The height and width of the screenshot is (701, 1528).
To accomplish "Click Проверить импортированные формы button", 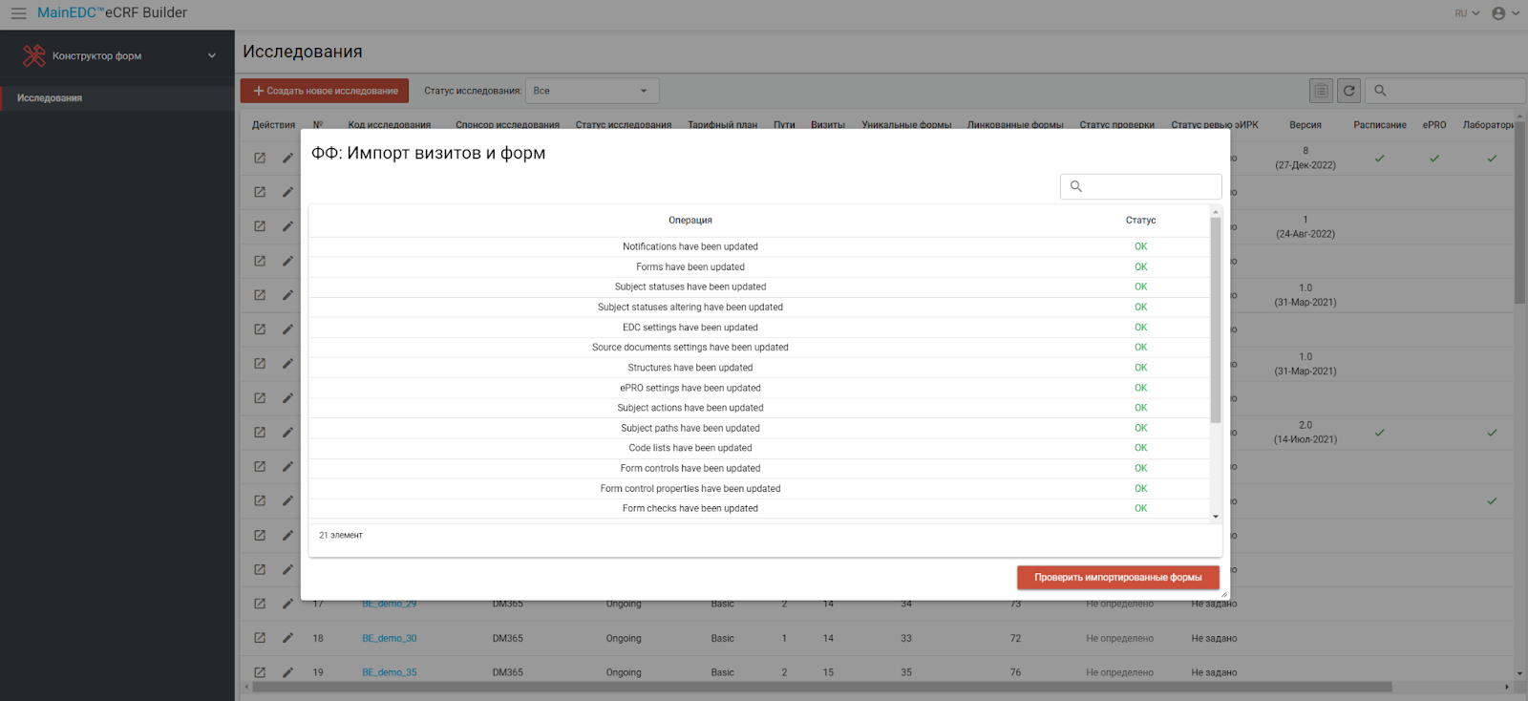I will click(1117, 578).
